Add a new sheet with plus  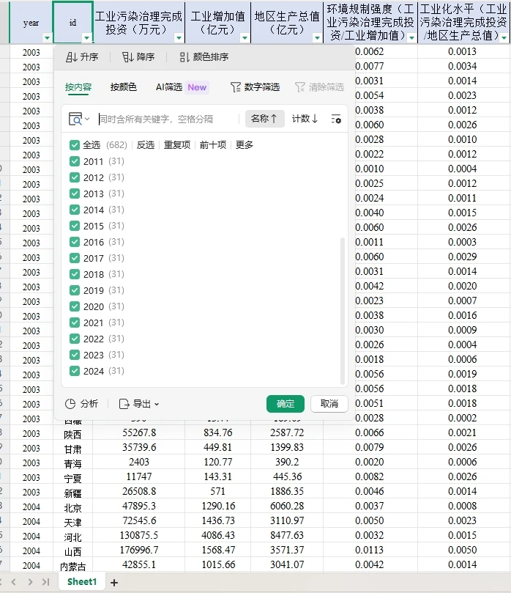[114, 583]
